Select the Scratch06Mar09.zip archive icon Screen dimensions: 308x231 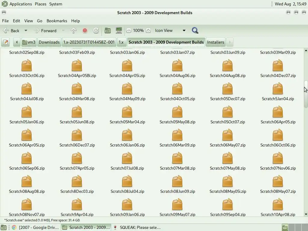point(177,135)
